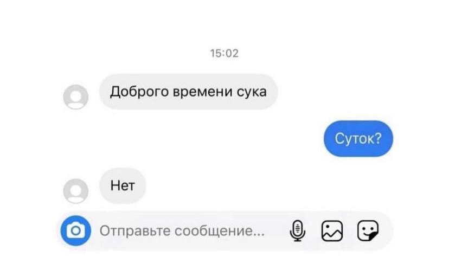Screen dimensions: 449x276
Task: View sender profile via bottom grey avatar
Action: tap(75, 191)
